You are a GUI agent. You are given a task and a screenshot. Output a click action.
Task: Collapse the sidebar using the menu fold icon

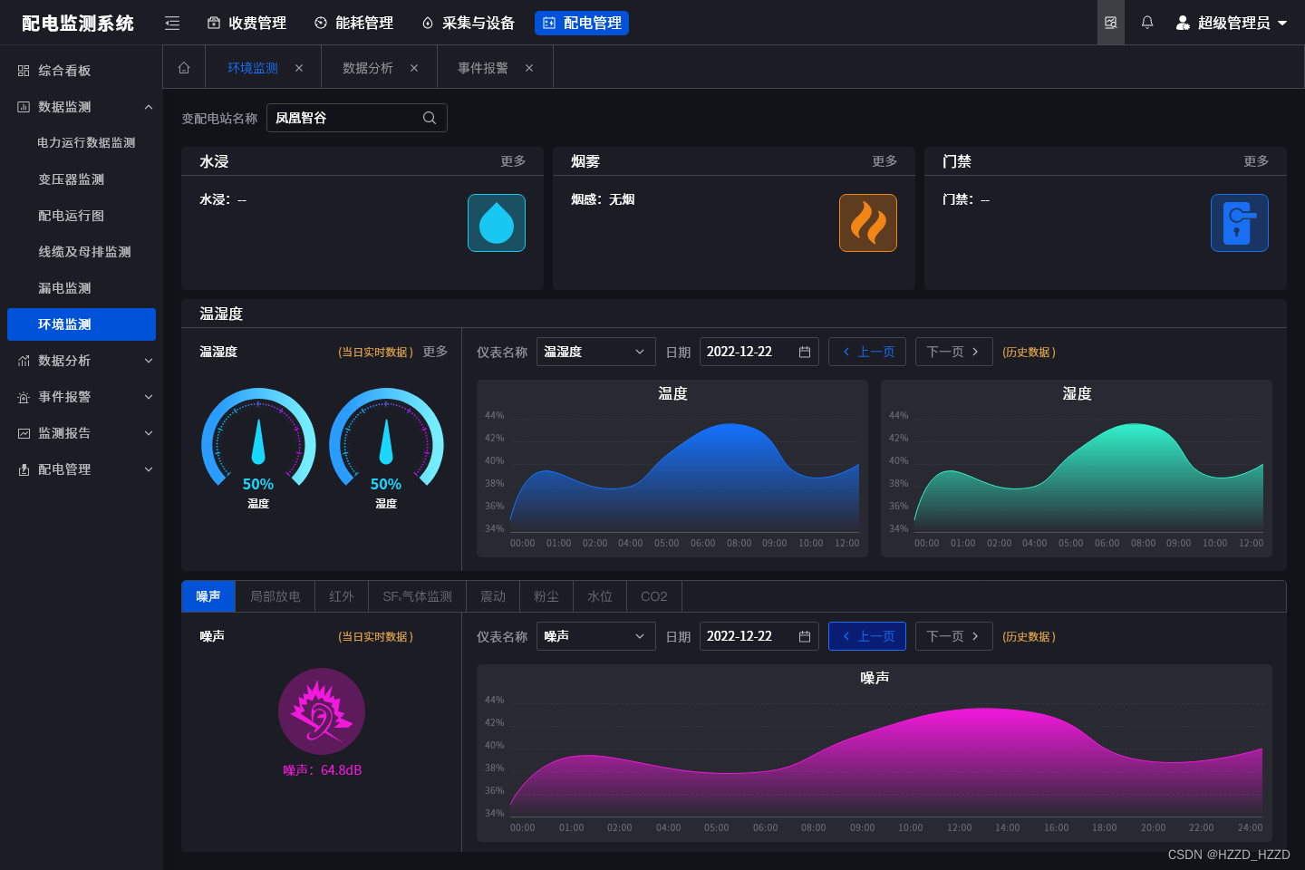[172, 24]
